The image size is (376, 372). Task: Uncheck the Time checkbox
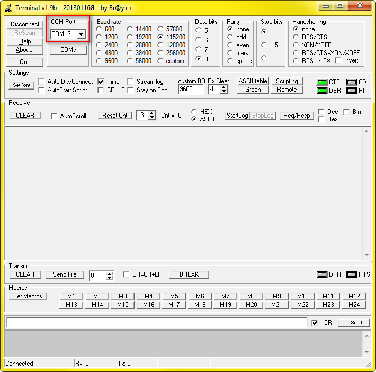(101, 82)
